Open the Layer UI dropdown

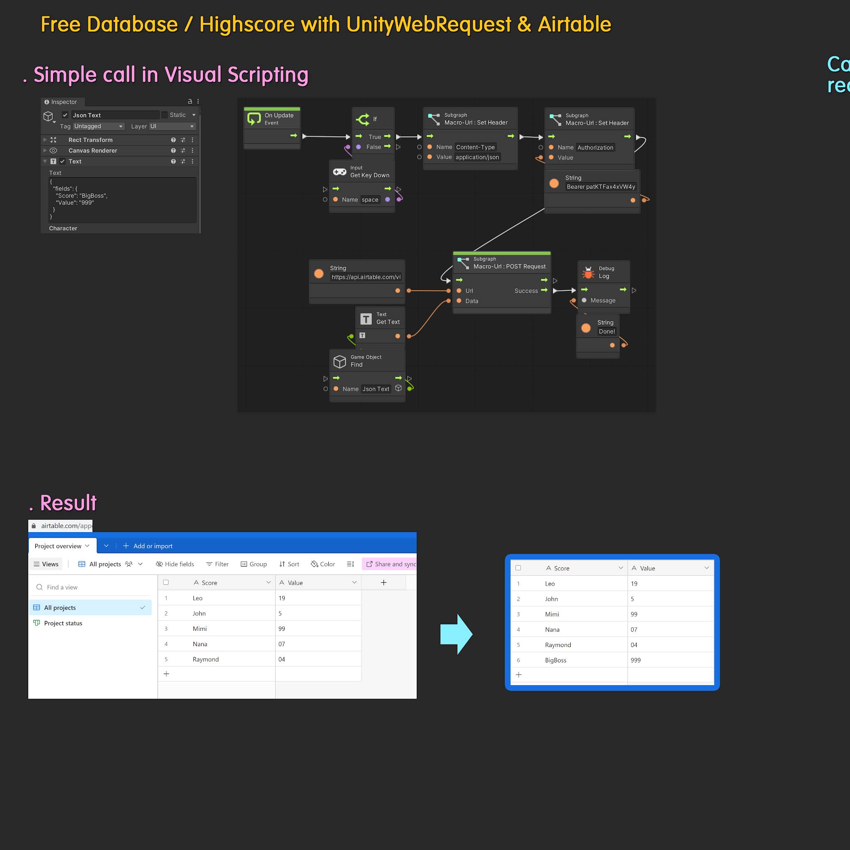(x=172, y=126)
